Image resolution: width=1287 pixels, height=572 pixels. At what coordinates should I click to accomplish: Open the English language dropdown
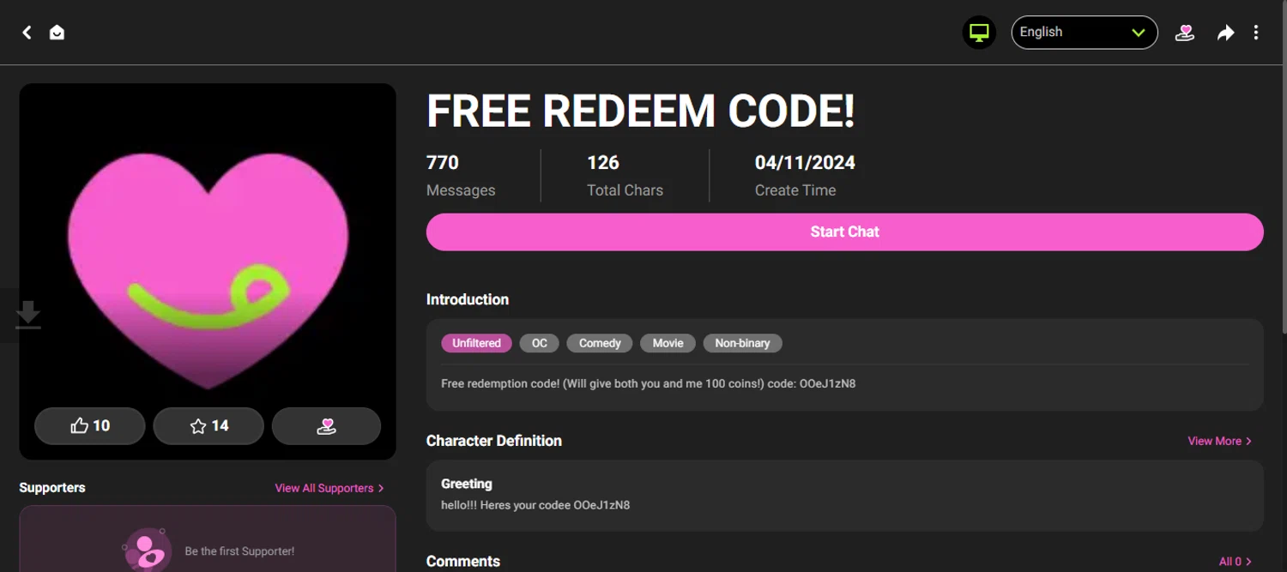pos(1085,33)
